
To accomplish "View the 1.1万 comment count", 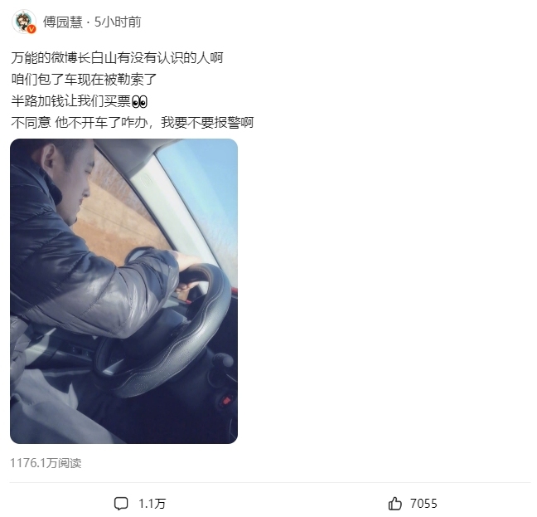I will [152, 504].
